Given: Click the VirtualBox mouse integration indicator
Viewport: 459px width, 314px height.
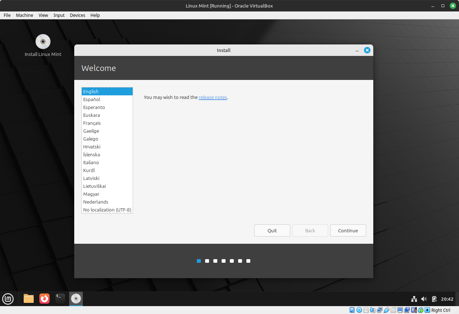Looking at the screenshot, I should [421, 310].
